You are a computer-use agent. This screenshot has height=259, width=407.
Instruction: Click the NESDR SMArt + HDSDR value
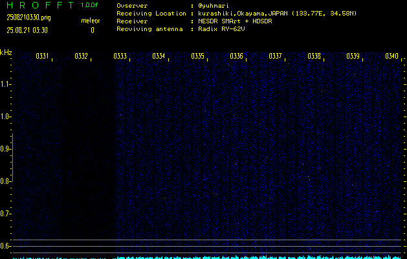pos(235,21)
